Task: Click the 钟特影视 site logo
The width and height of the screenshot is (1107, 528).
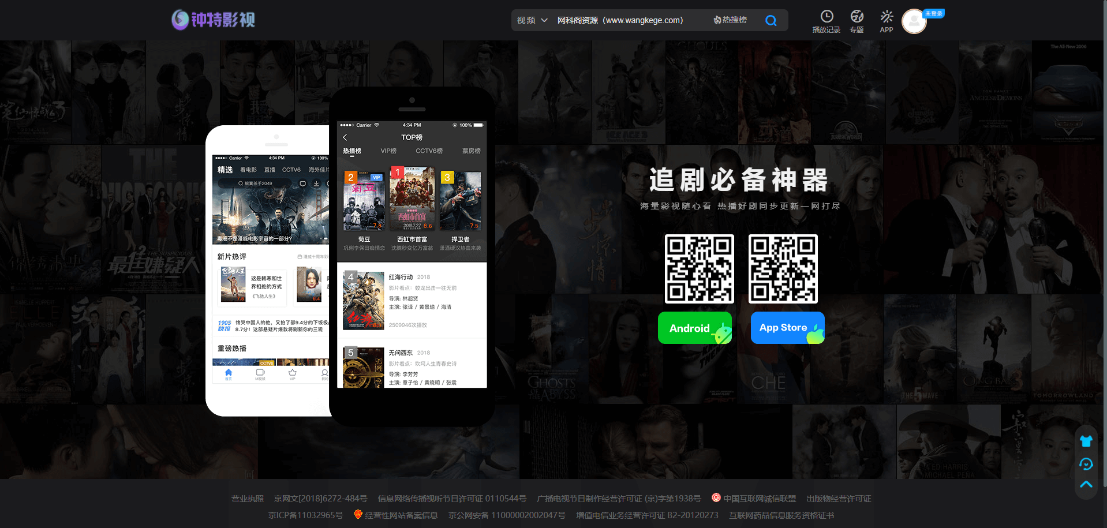Action: 213,20
